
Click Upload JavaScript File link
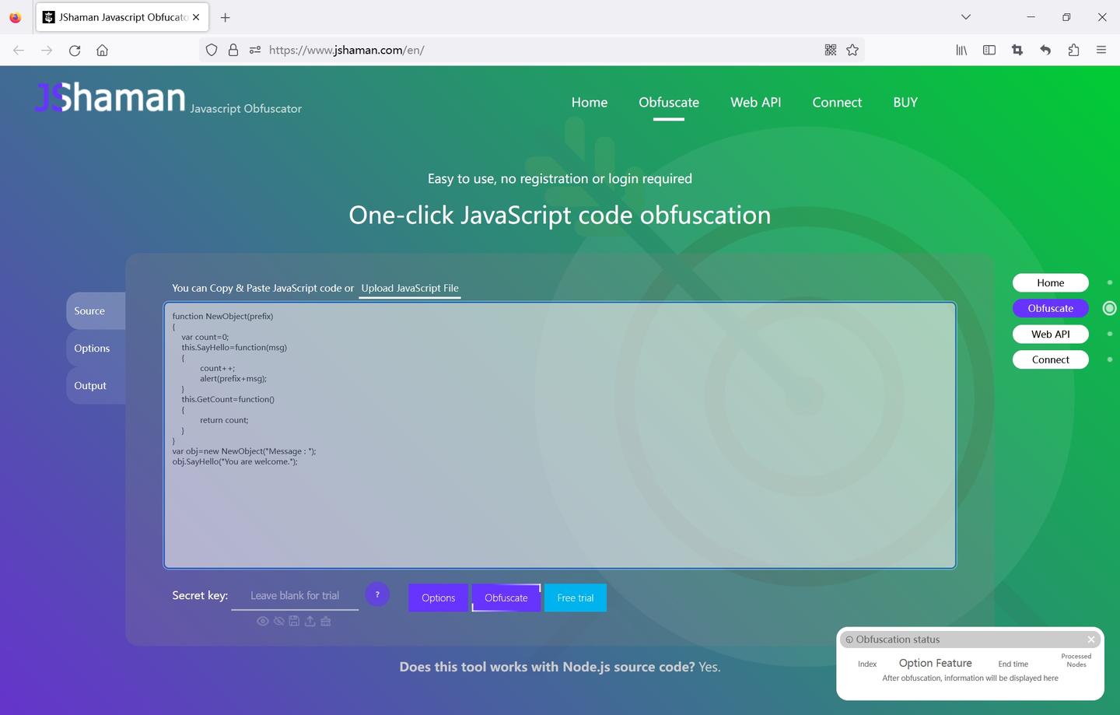[410, 288]
